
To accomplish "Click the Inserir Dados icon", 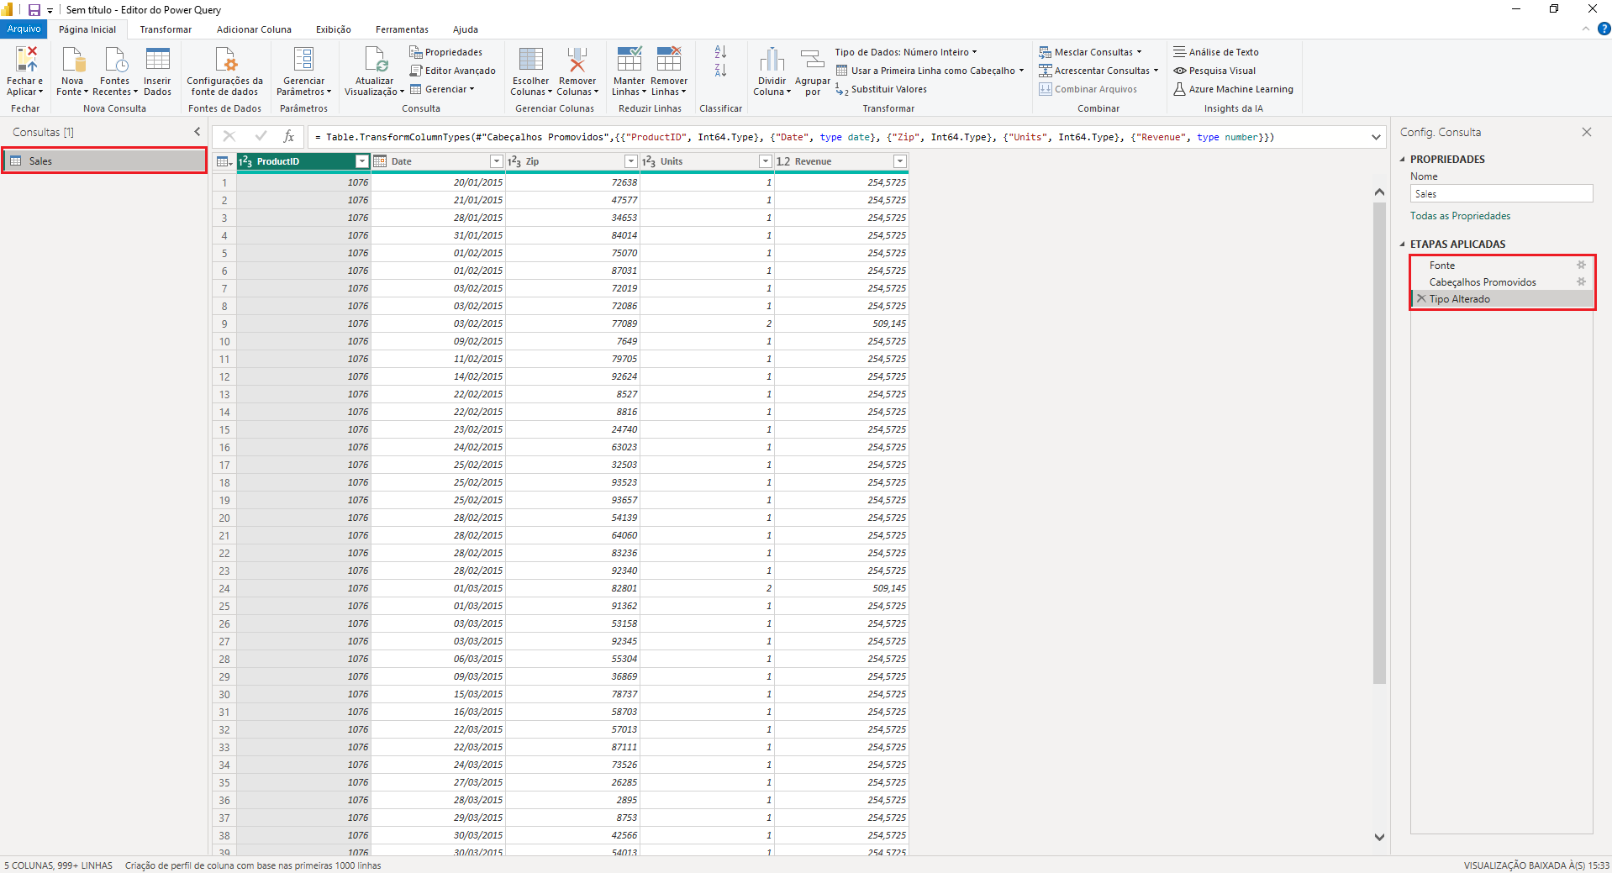I will pos(157,60).
